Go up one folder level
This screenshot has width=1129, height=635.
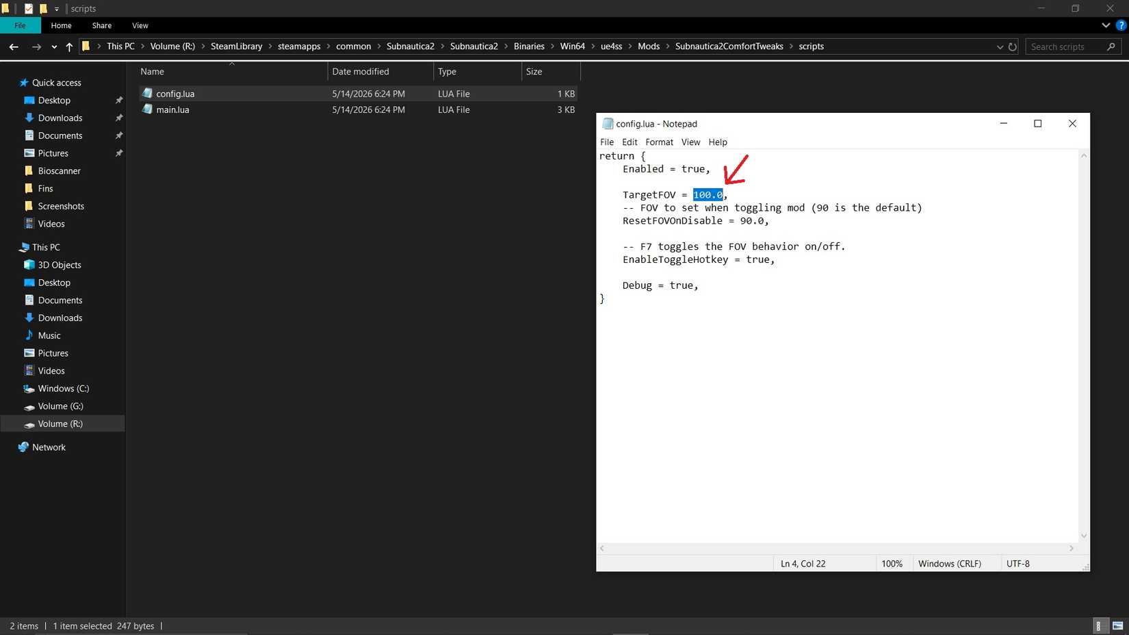(x=69, y=47)
